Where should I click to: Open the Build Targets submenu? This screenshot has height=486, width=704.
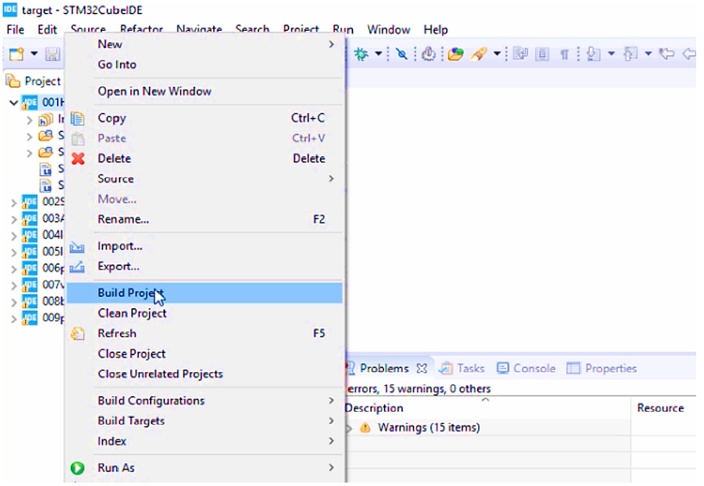point(204,421)
